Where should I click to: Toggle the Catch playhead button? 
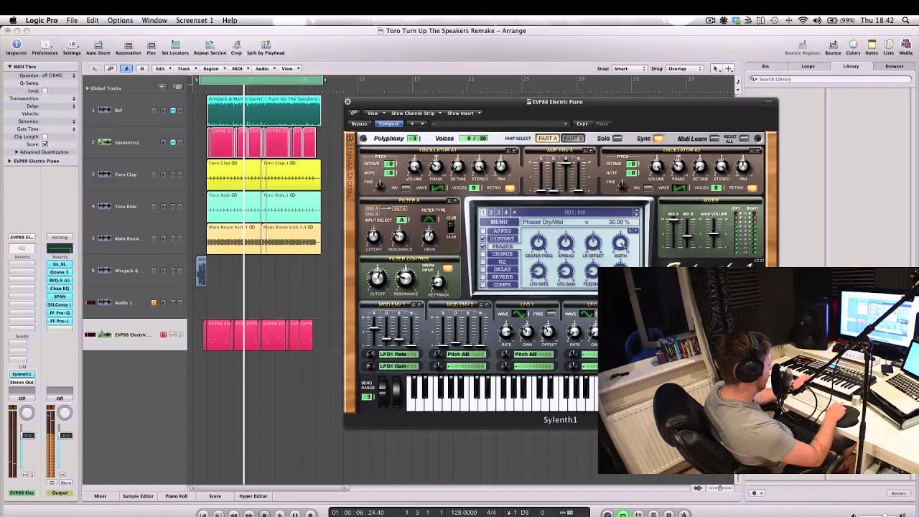click(x=126, y=68)
